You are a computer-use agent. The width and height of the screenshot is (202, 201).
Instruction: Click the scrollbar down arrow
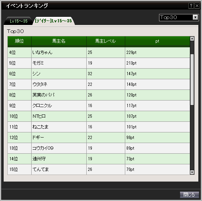pos(192,172)
